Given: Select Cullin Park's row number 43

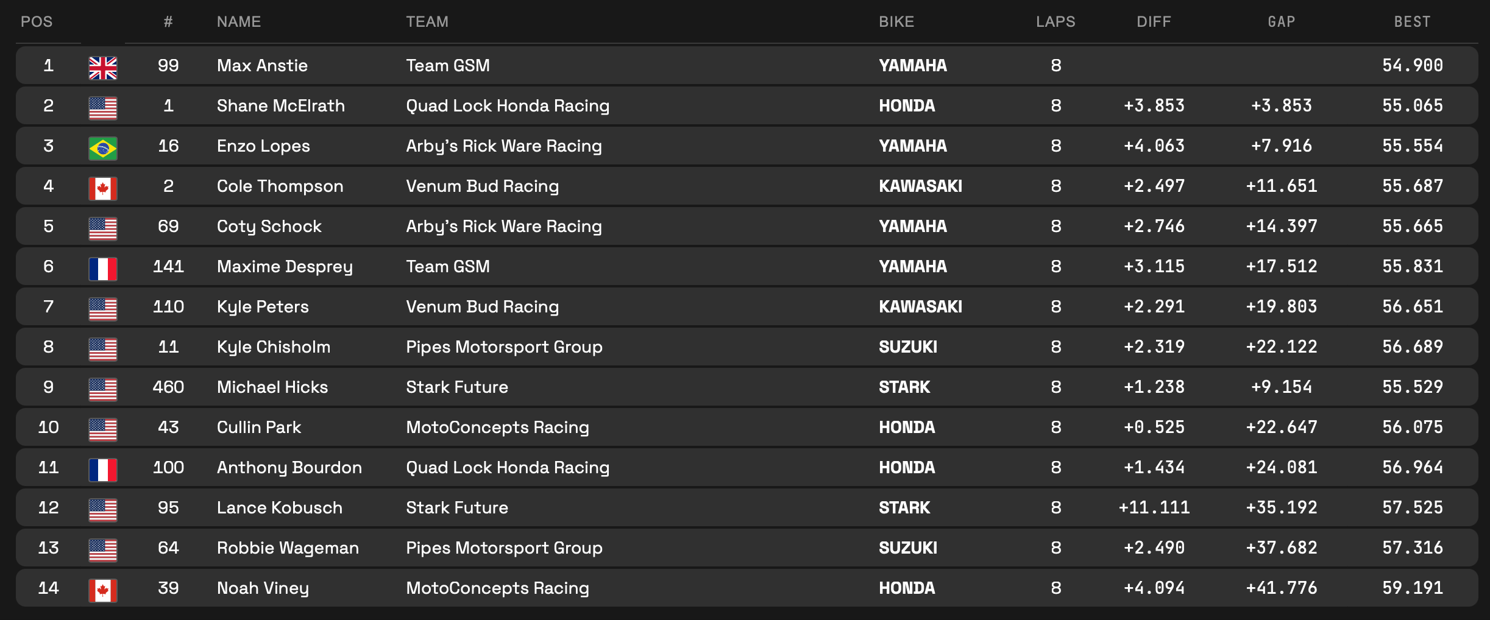Looking at the screenshot, I should [168, 428].
